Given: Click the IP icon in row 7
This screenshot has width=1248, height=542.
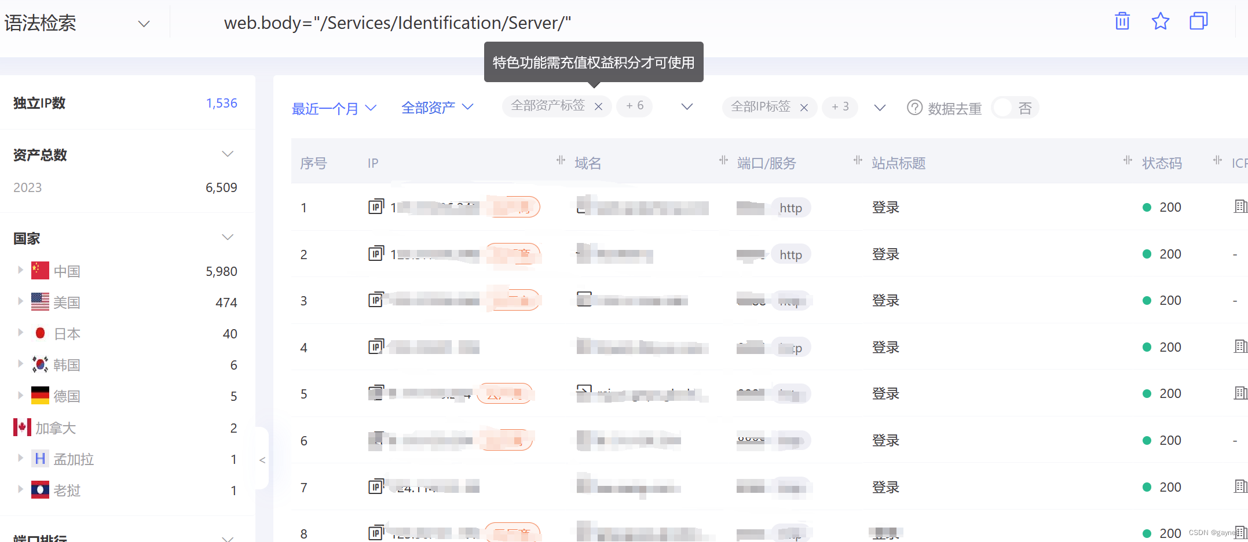Looking at the screenshot, I should [376, 486].
